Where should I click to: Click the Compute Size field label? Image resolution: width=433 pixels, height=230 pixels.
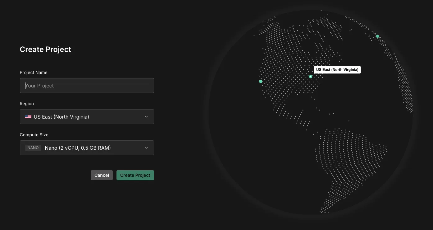pyautogui.click(x=34, y=135)
